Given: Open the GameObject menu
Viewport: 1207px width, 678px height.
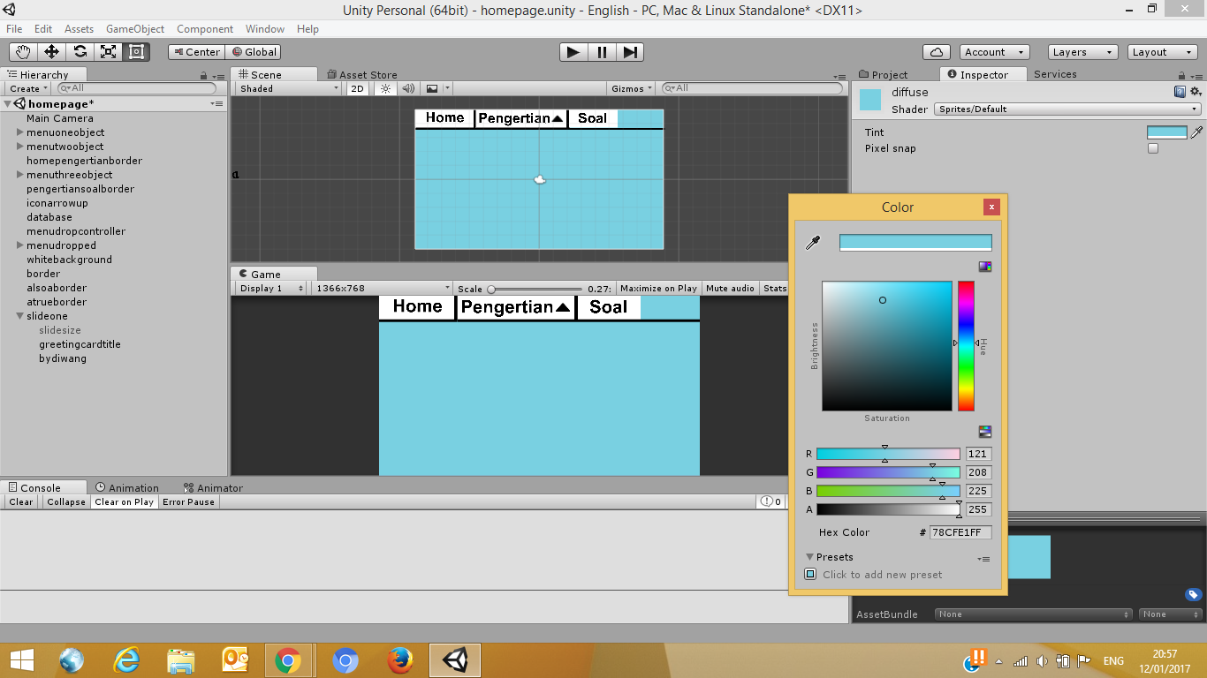Looking at the screenshot, I should (x=135, y=29).
